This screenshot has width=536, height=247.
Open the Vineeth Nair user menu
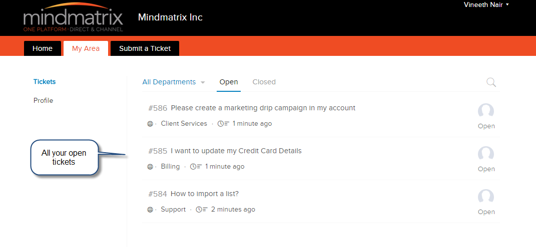coord(486,5)
